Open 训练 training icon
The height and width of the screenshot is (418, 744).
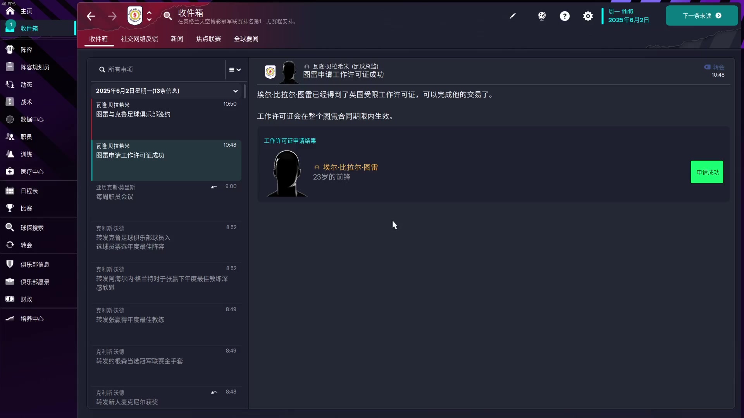[x=10, y=154]
